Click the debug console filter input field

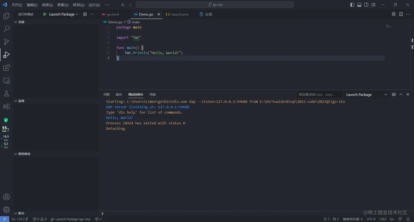pos(319,94)
